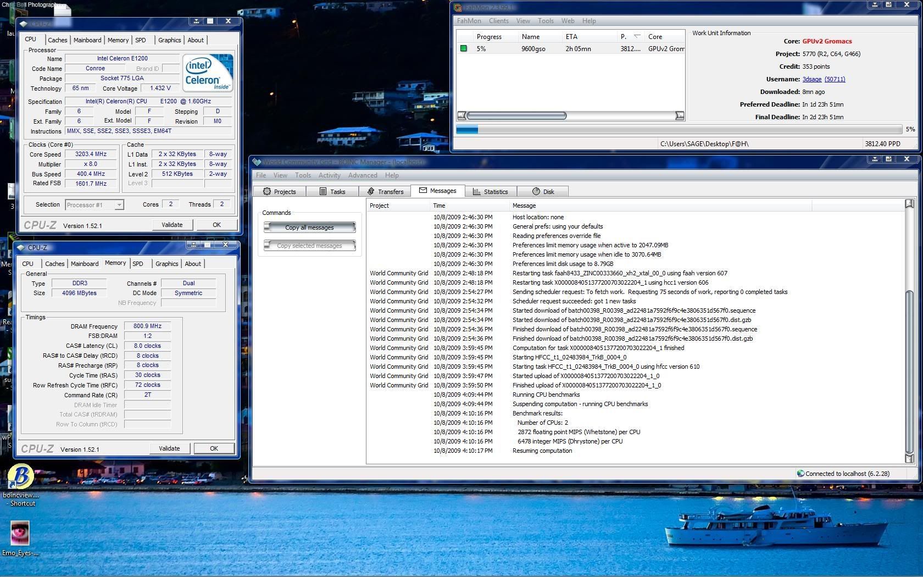Click FahMon title bar icon

click(458, 7)
